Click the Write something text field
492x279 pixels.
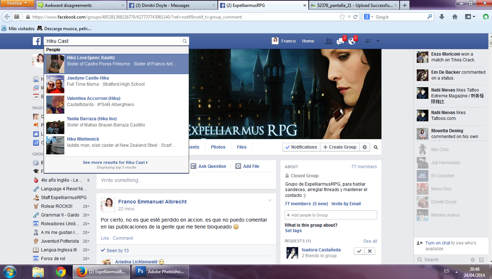(x=186, y=181)
